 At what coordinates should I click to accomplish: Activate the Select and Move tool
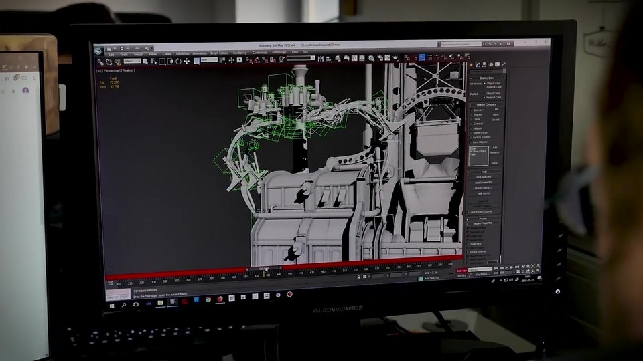point(187,61)
